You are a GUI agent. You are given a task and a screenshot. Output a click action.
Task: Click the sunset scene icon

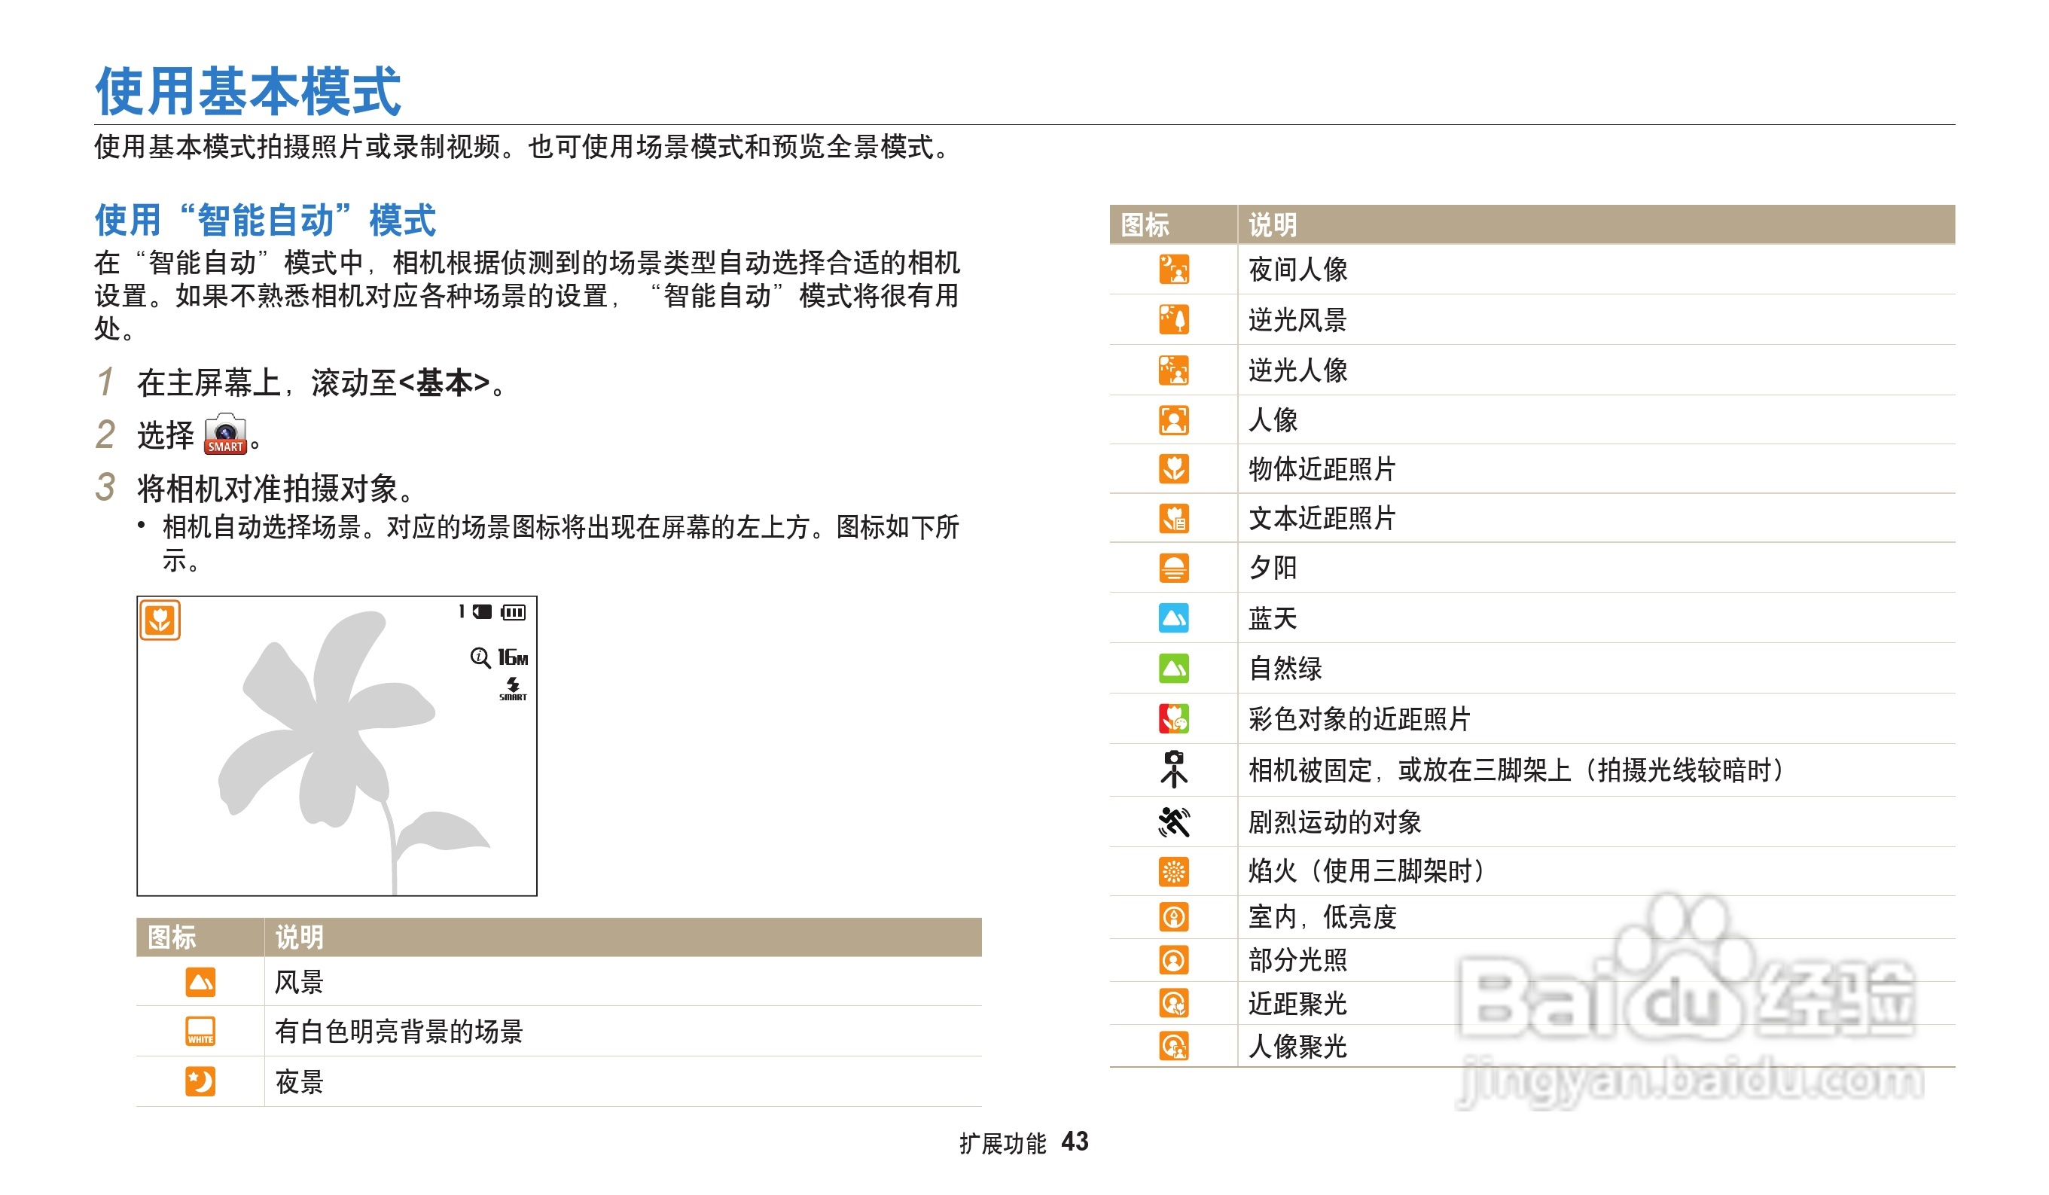(1175, 569)
